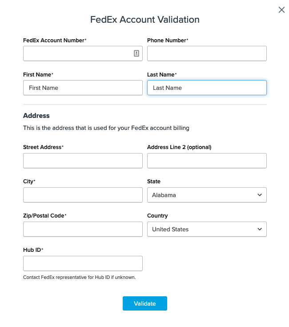Image resolution: width=289 pixels, height=327 pixels.
Task: Focus the FedEx Account Number input box
Action: tap(78, 53)
